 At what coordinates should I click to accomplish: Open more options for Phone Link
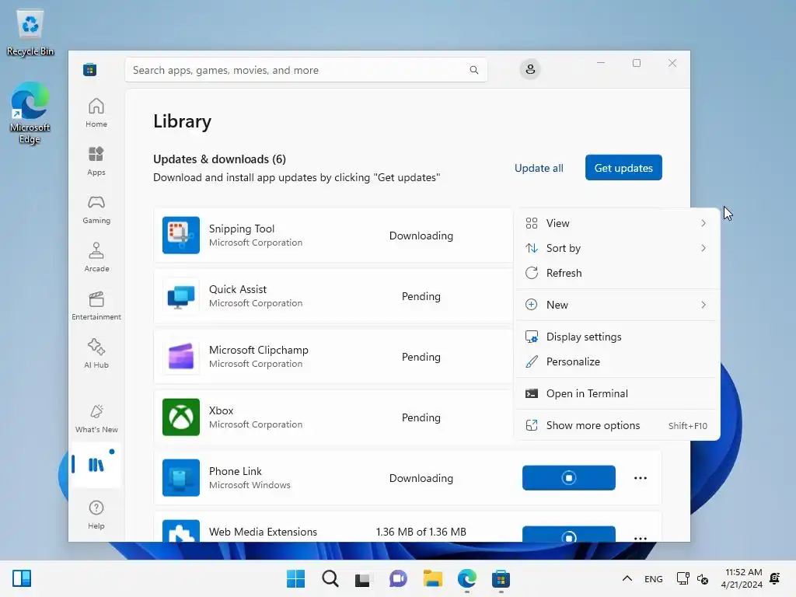click(x=641, y=478)
